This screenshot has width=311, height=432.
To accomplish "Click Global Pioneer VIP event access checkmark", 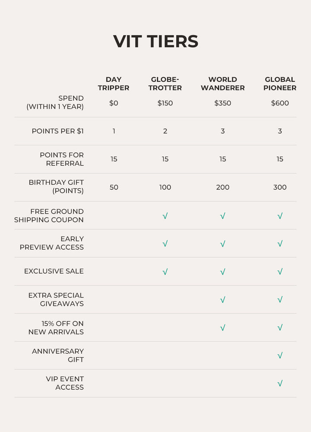I will (x=280, y=383).
